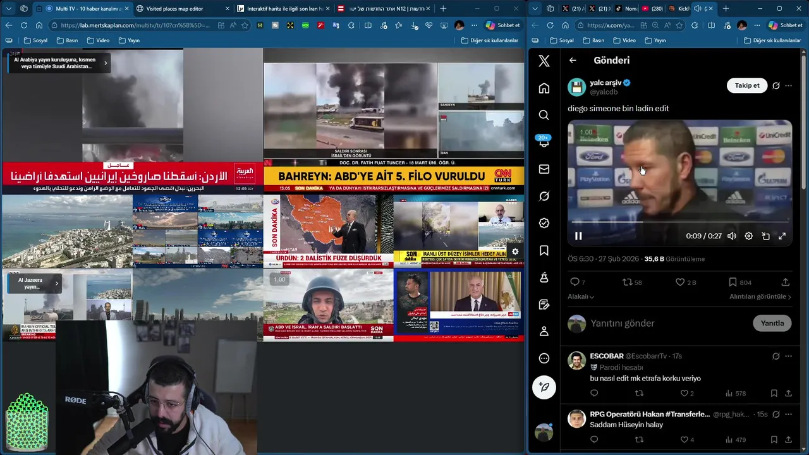Share the yalc arşiv post
This screenshot has width=809, height=455.
coord(786,282)
